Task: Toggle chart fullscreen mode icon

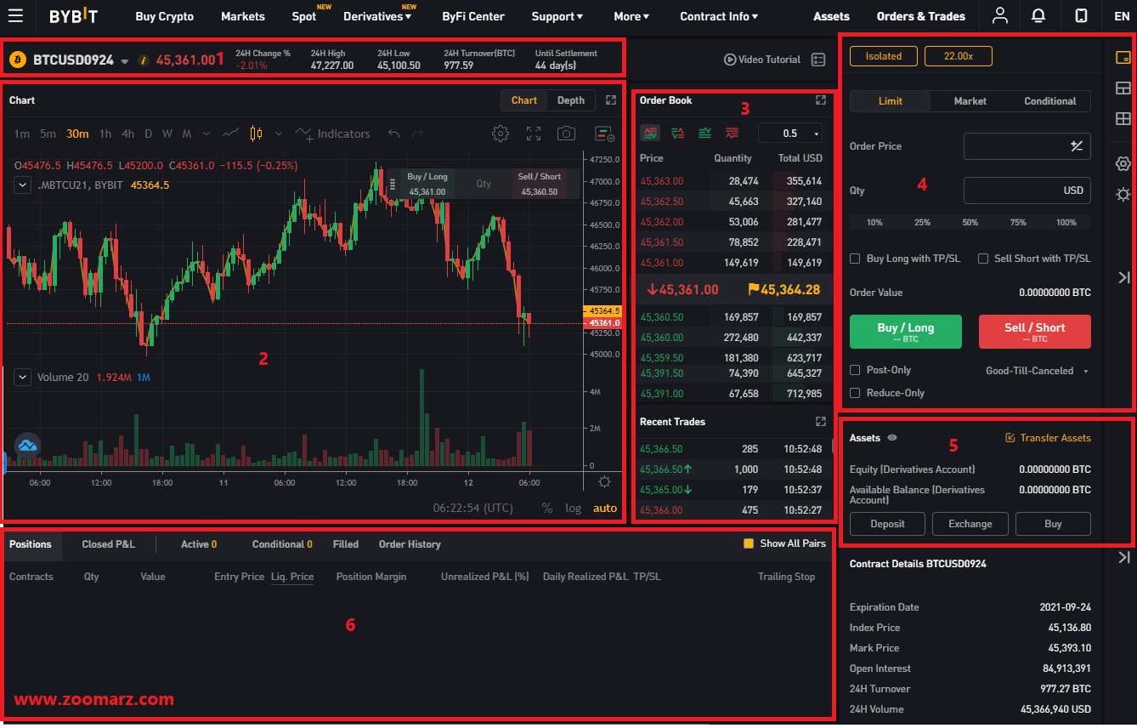Action: tap(534, 134)
